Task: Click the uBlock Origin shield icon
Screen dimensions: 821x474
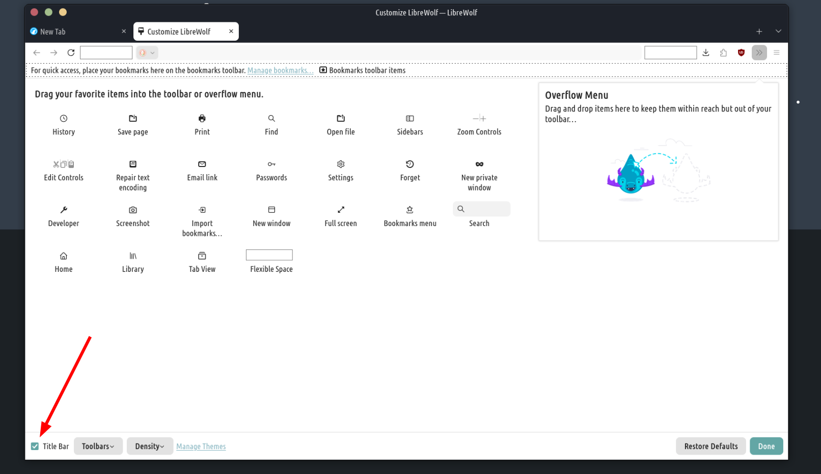Action: [x=741, y=52]
